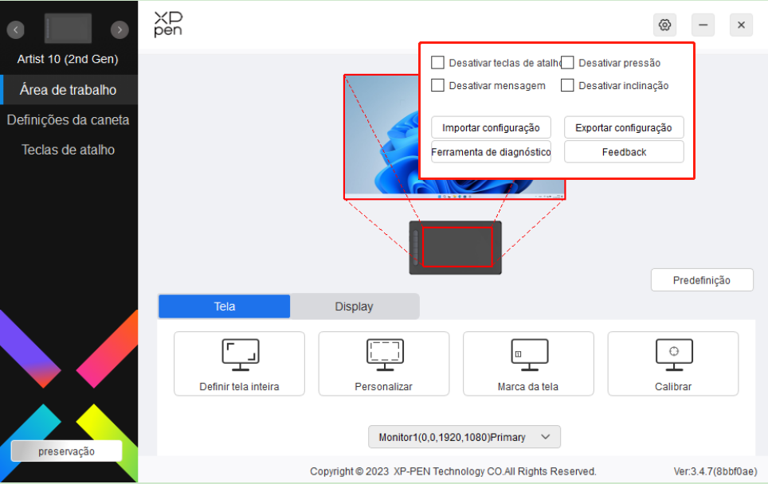Viewport: 768px width, 484px height.
Task: Switch to the Display tab
Action: [x=354, y=306]
